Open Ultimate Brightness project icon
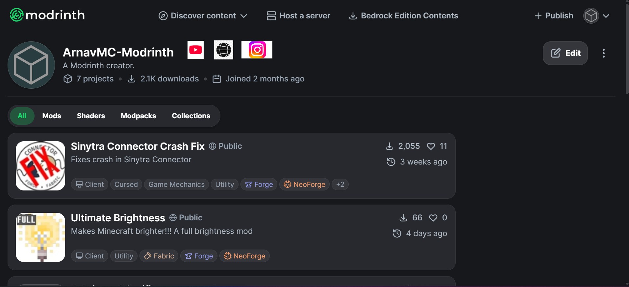The height and width of the screenshot is (287, 629). pyautogui.click(x=40, y=237)
